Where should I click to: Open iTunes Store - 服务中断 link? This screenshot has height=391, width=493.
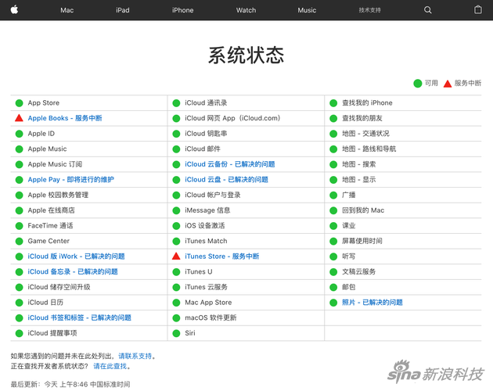coord(222,256)
